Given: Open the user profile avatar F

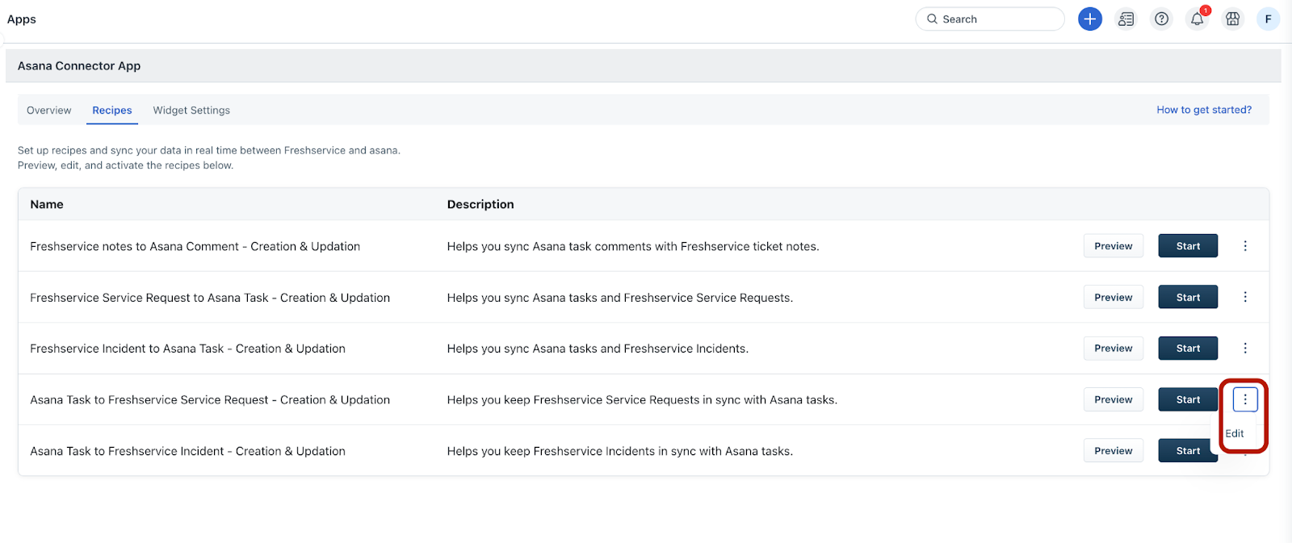Looking at the screenshot, I should pos(1268,19).
